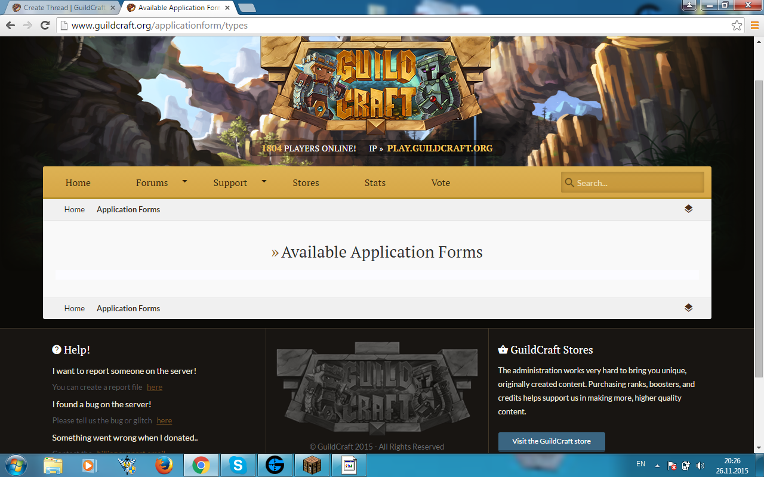Click 'I found a bug on the server!' text
Screen dimensions: 764x477
[101, 404]
